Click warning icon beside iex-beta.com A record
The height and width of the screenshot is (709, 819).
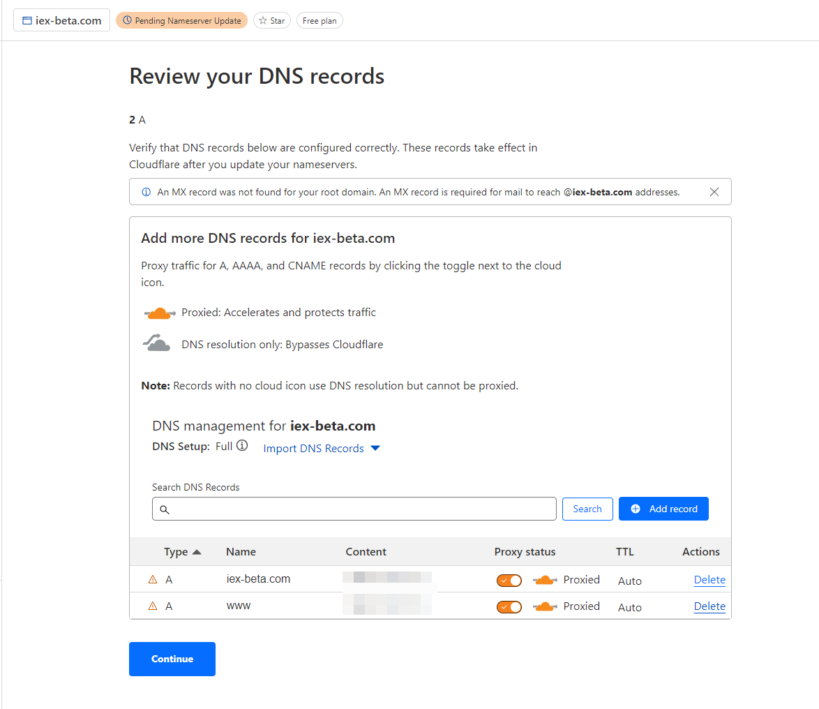(x=153, y=579)
